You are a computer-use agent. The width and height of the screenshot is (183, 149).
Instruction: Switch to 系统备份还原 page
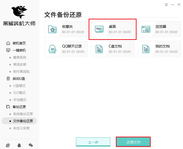click(x=23, y=114)
